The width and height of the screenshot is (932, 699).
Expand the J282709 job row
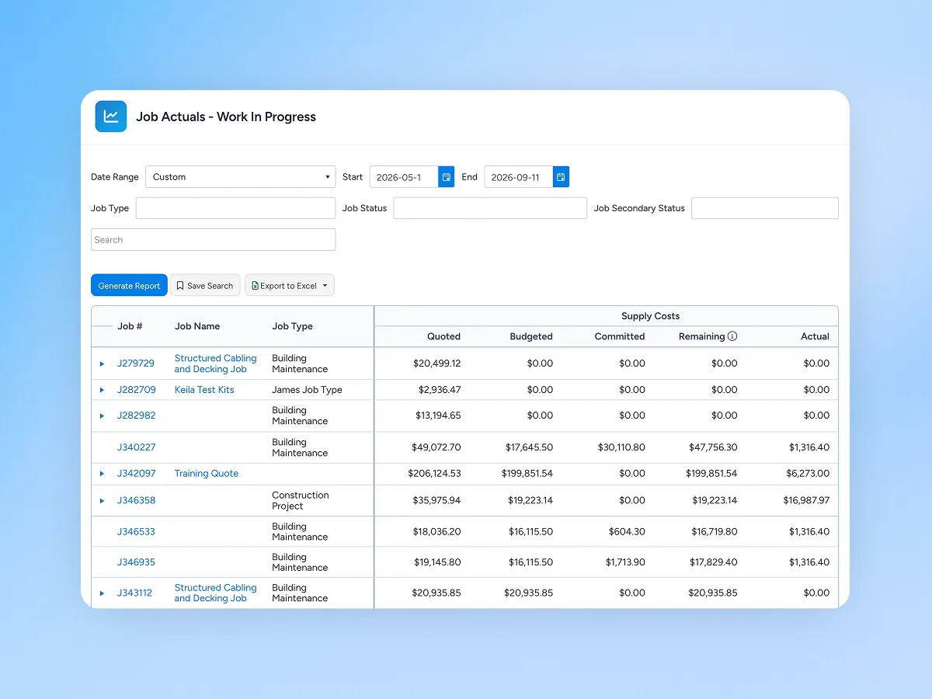102,390
